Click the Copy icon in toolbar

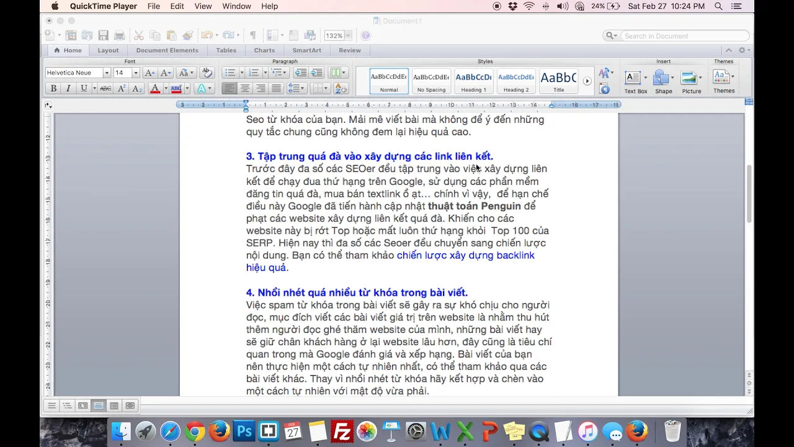coord(155,35)
